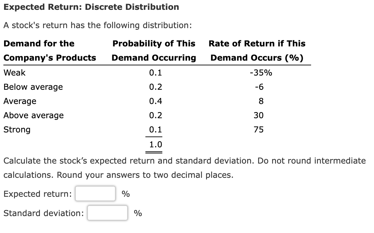374x233 pixels.
Task: Click the 30 rate of return value
Action: 259,115
